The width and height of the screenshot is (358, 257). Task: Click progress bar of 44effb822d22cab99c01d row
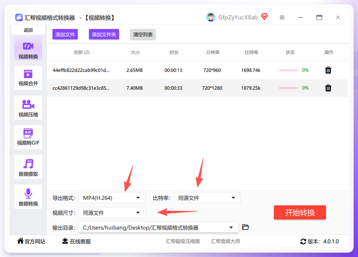click(x=288, y=70)
